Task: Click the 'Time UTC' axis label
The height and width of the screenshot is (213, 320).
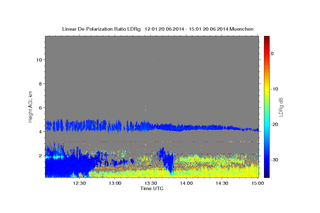Action: 152,189
